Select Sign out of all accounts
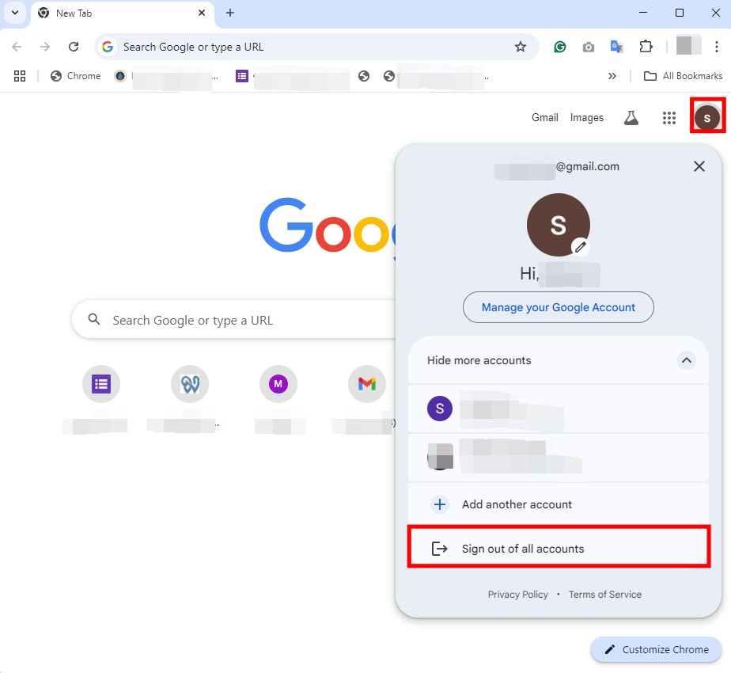 coord(523,549)
